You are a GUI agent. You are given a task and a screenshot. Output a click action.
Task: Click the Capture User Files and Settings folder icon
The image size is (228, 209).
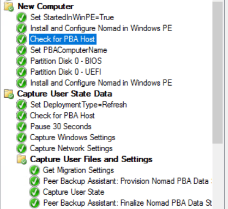pos(22,159)
